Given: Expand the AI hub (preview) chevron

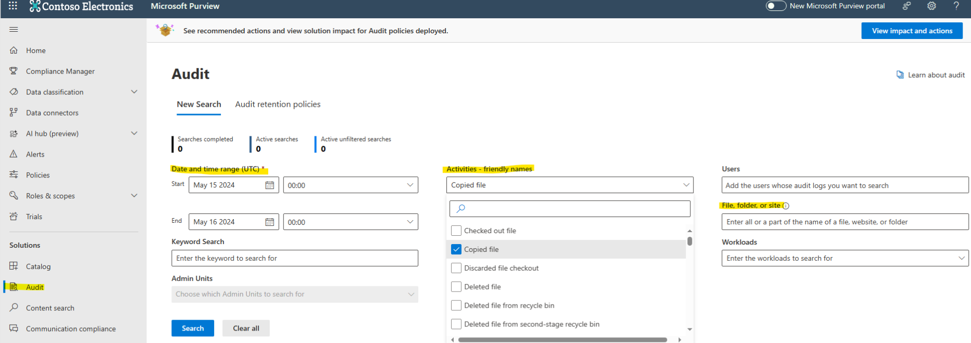Looking at the screenshot, I should click(x=134, y=133).
